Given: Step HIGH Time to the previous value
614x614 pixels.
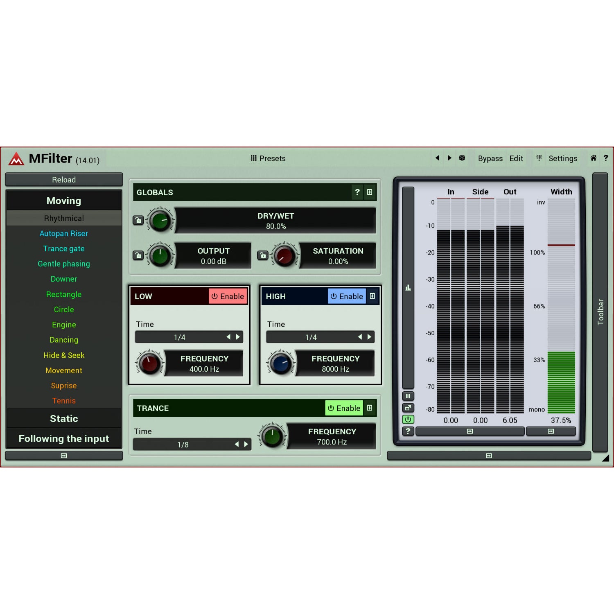Looking at the screenshot, I should pyautogui.click(x=360, y=337).
